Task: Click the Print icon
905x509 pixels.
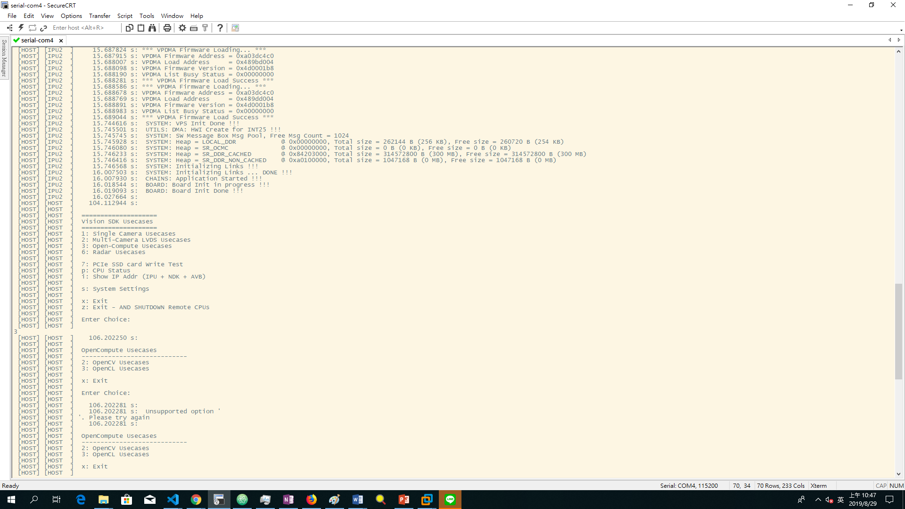Action: (x=167, y=28)
